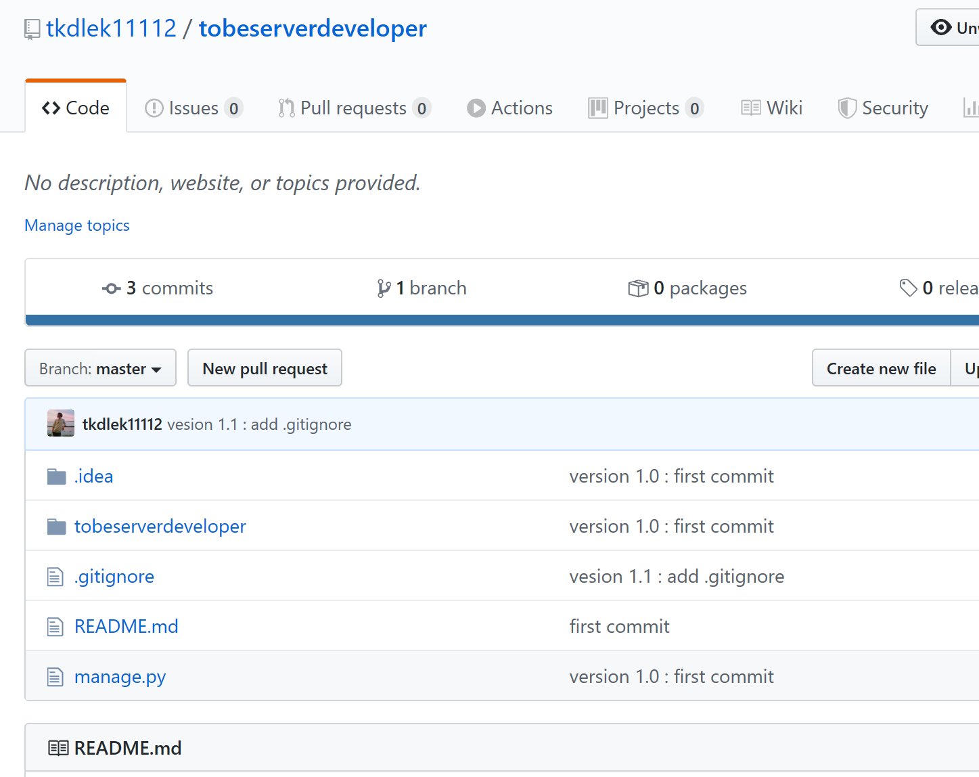
Task: Click the manage.py file icon
Action: [55, 677]
